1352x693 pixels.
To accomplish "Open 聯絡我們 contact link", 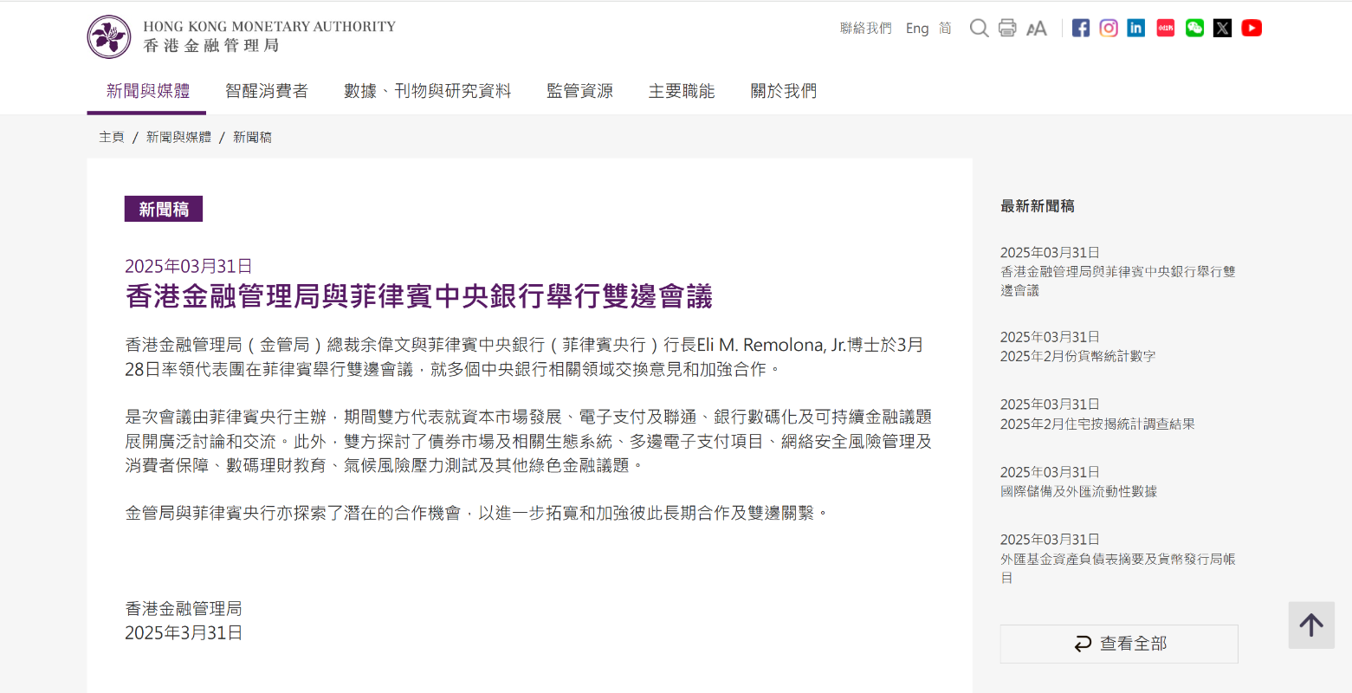I will point(865,29).
